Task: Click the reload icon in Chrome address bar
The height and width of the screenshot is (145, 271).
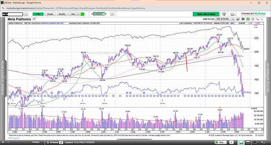Action: 3,8
